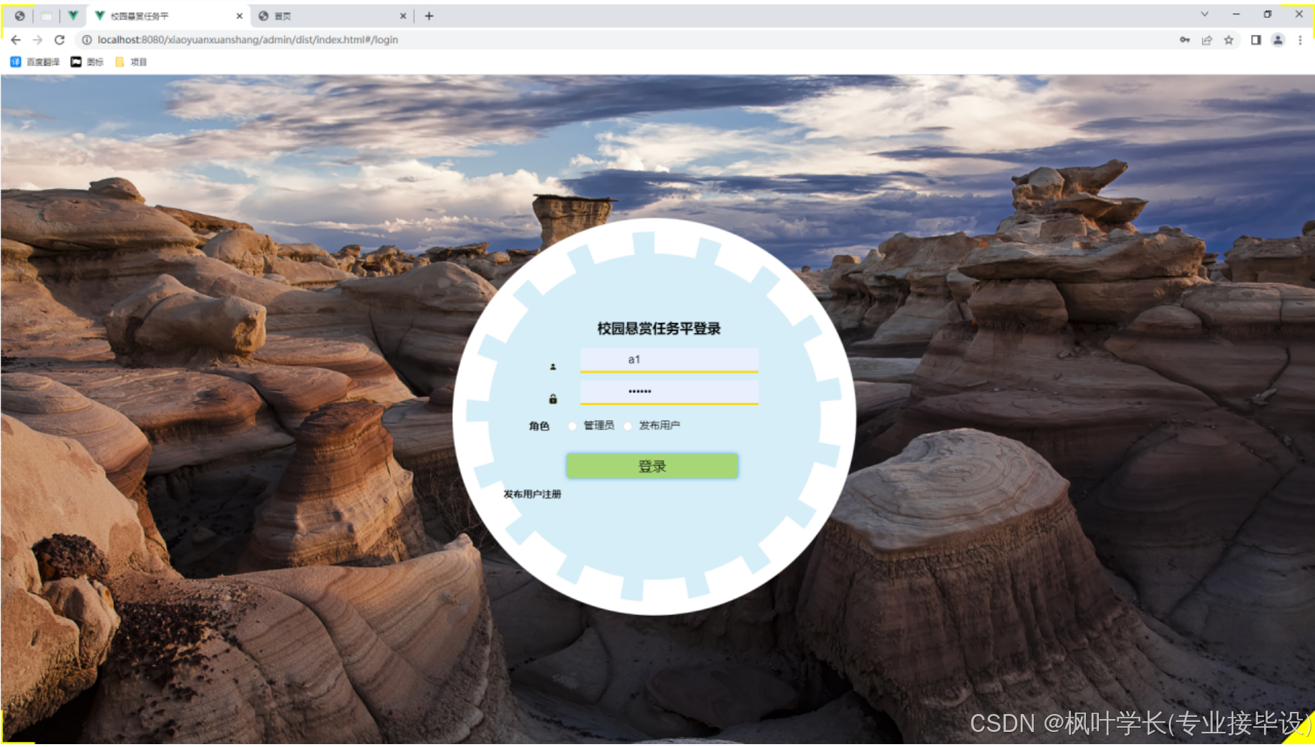Open the browser side panel
Image resolution: width=1315 pixels, height=747 pixels.
click(1256, 40)
